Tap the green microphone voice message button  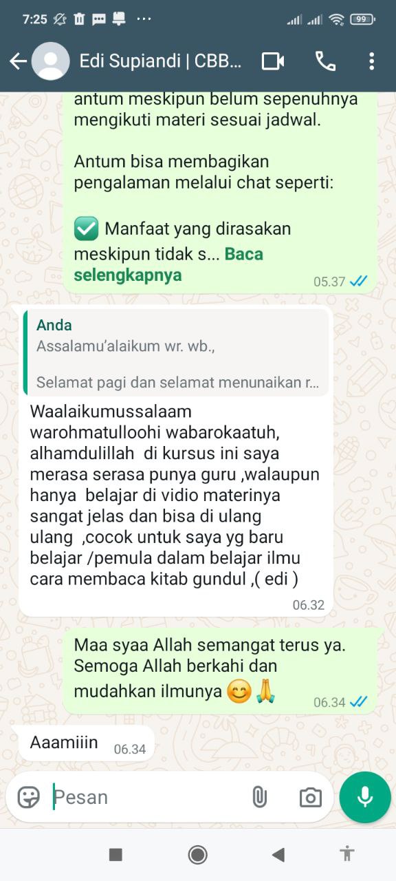pyautogui.click(x=365, y=797)
